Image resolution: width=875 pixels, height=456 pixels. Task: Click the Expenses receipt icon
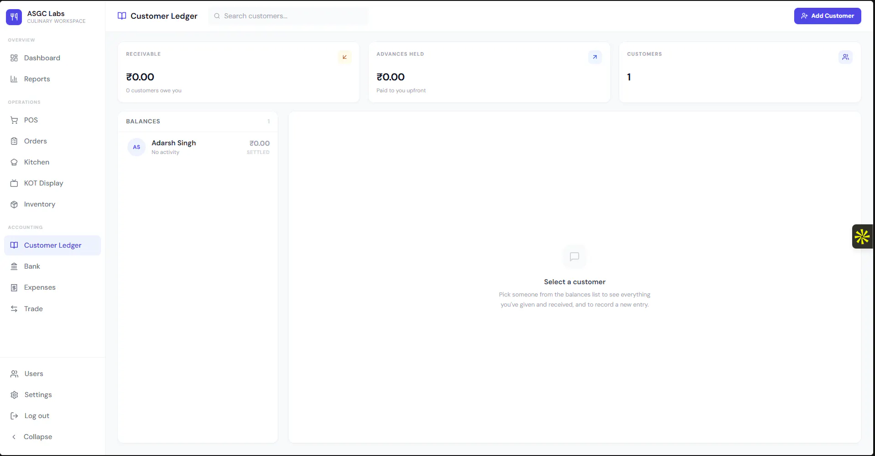click(x=14, y=287)
